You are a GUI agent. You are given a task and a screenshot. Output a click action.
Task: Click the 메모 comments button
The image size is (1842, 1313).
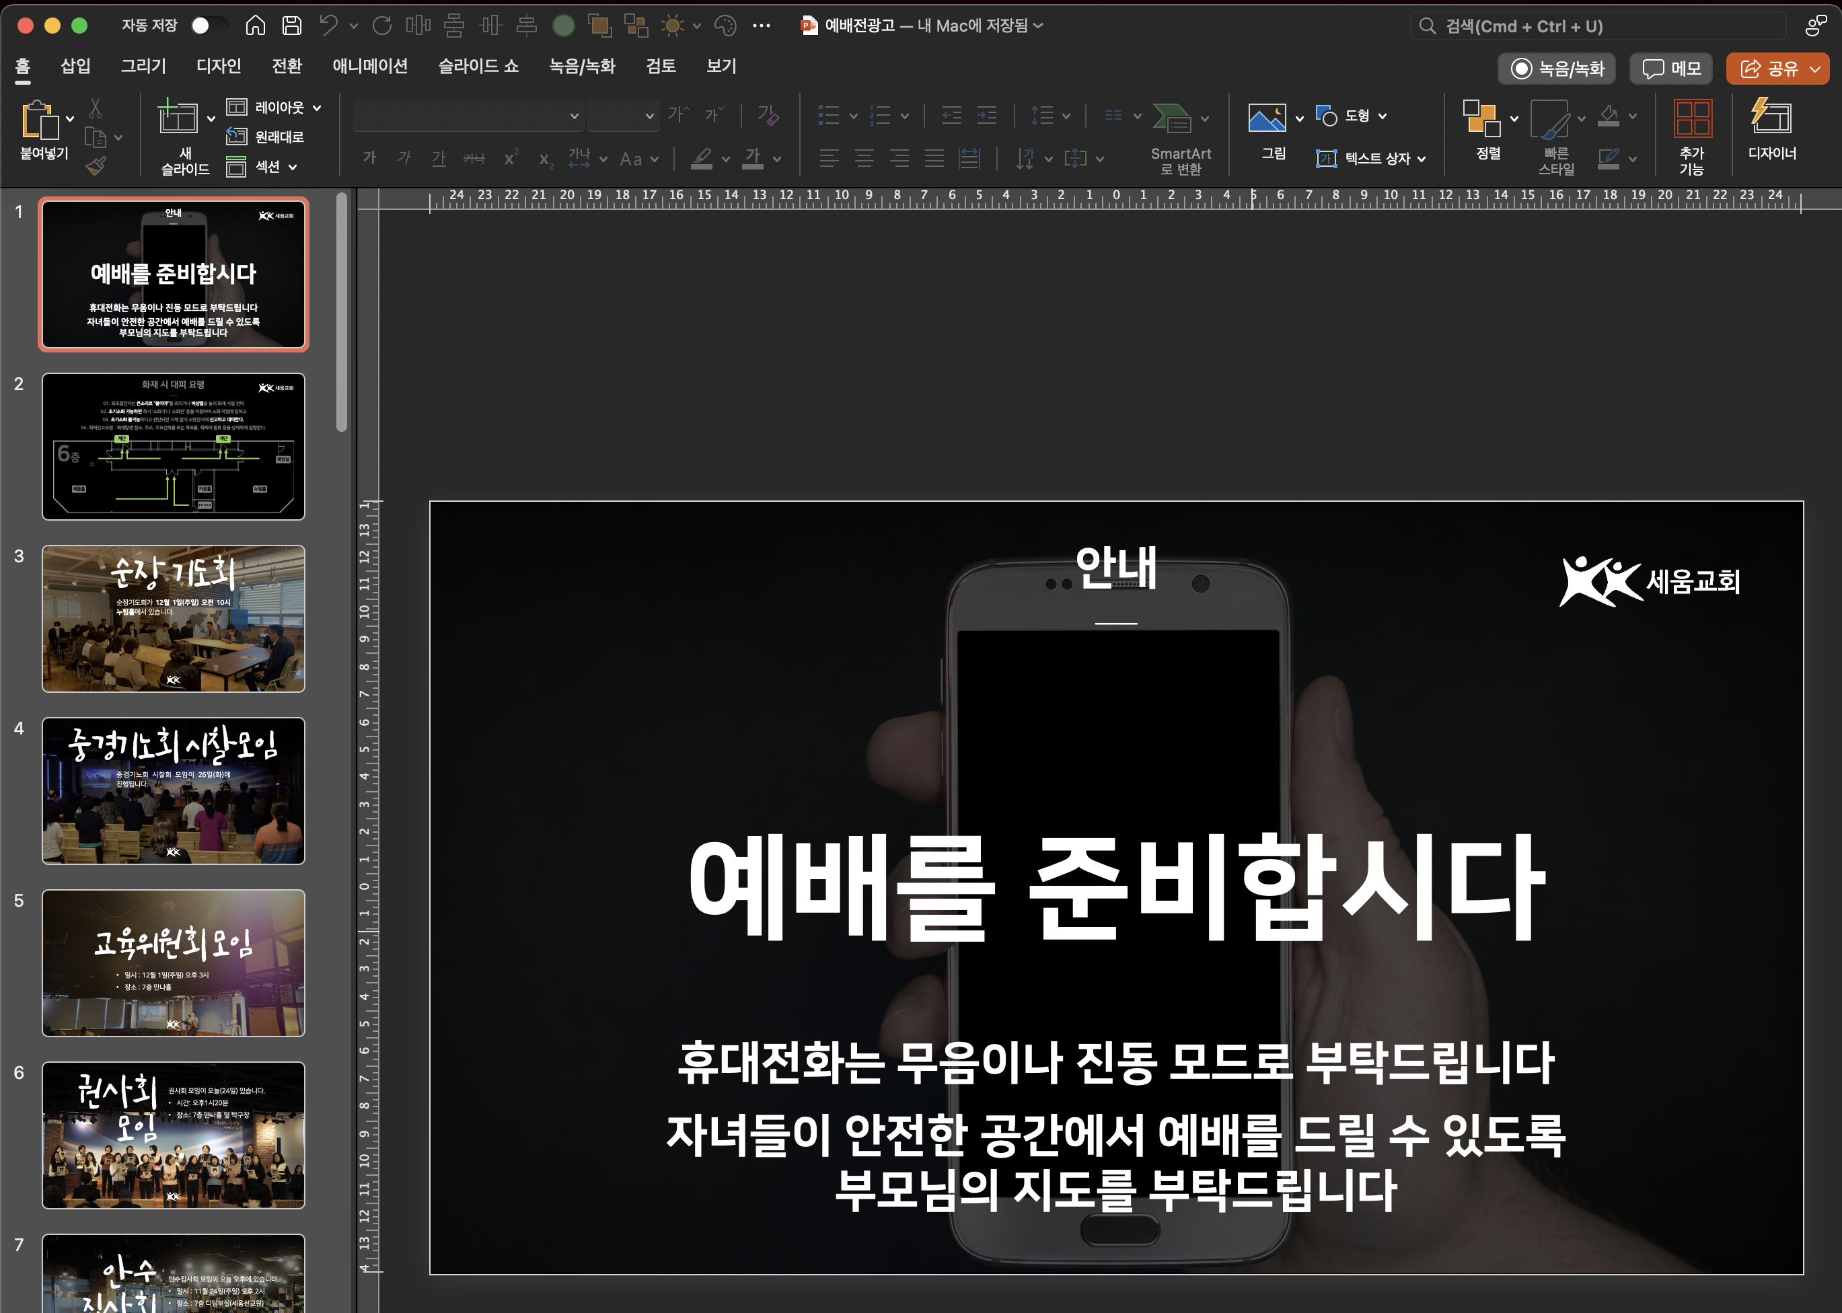pos(1671,69)
